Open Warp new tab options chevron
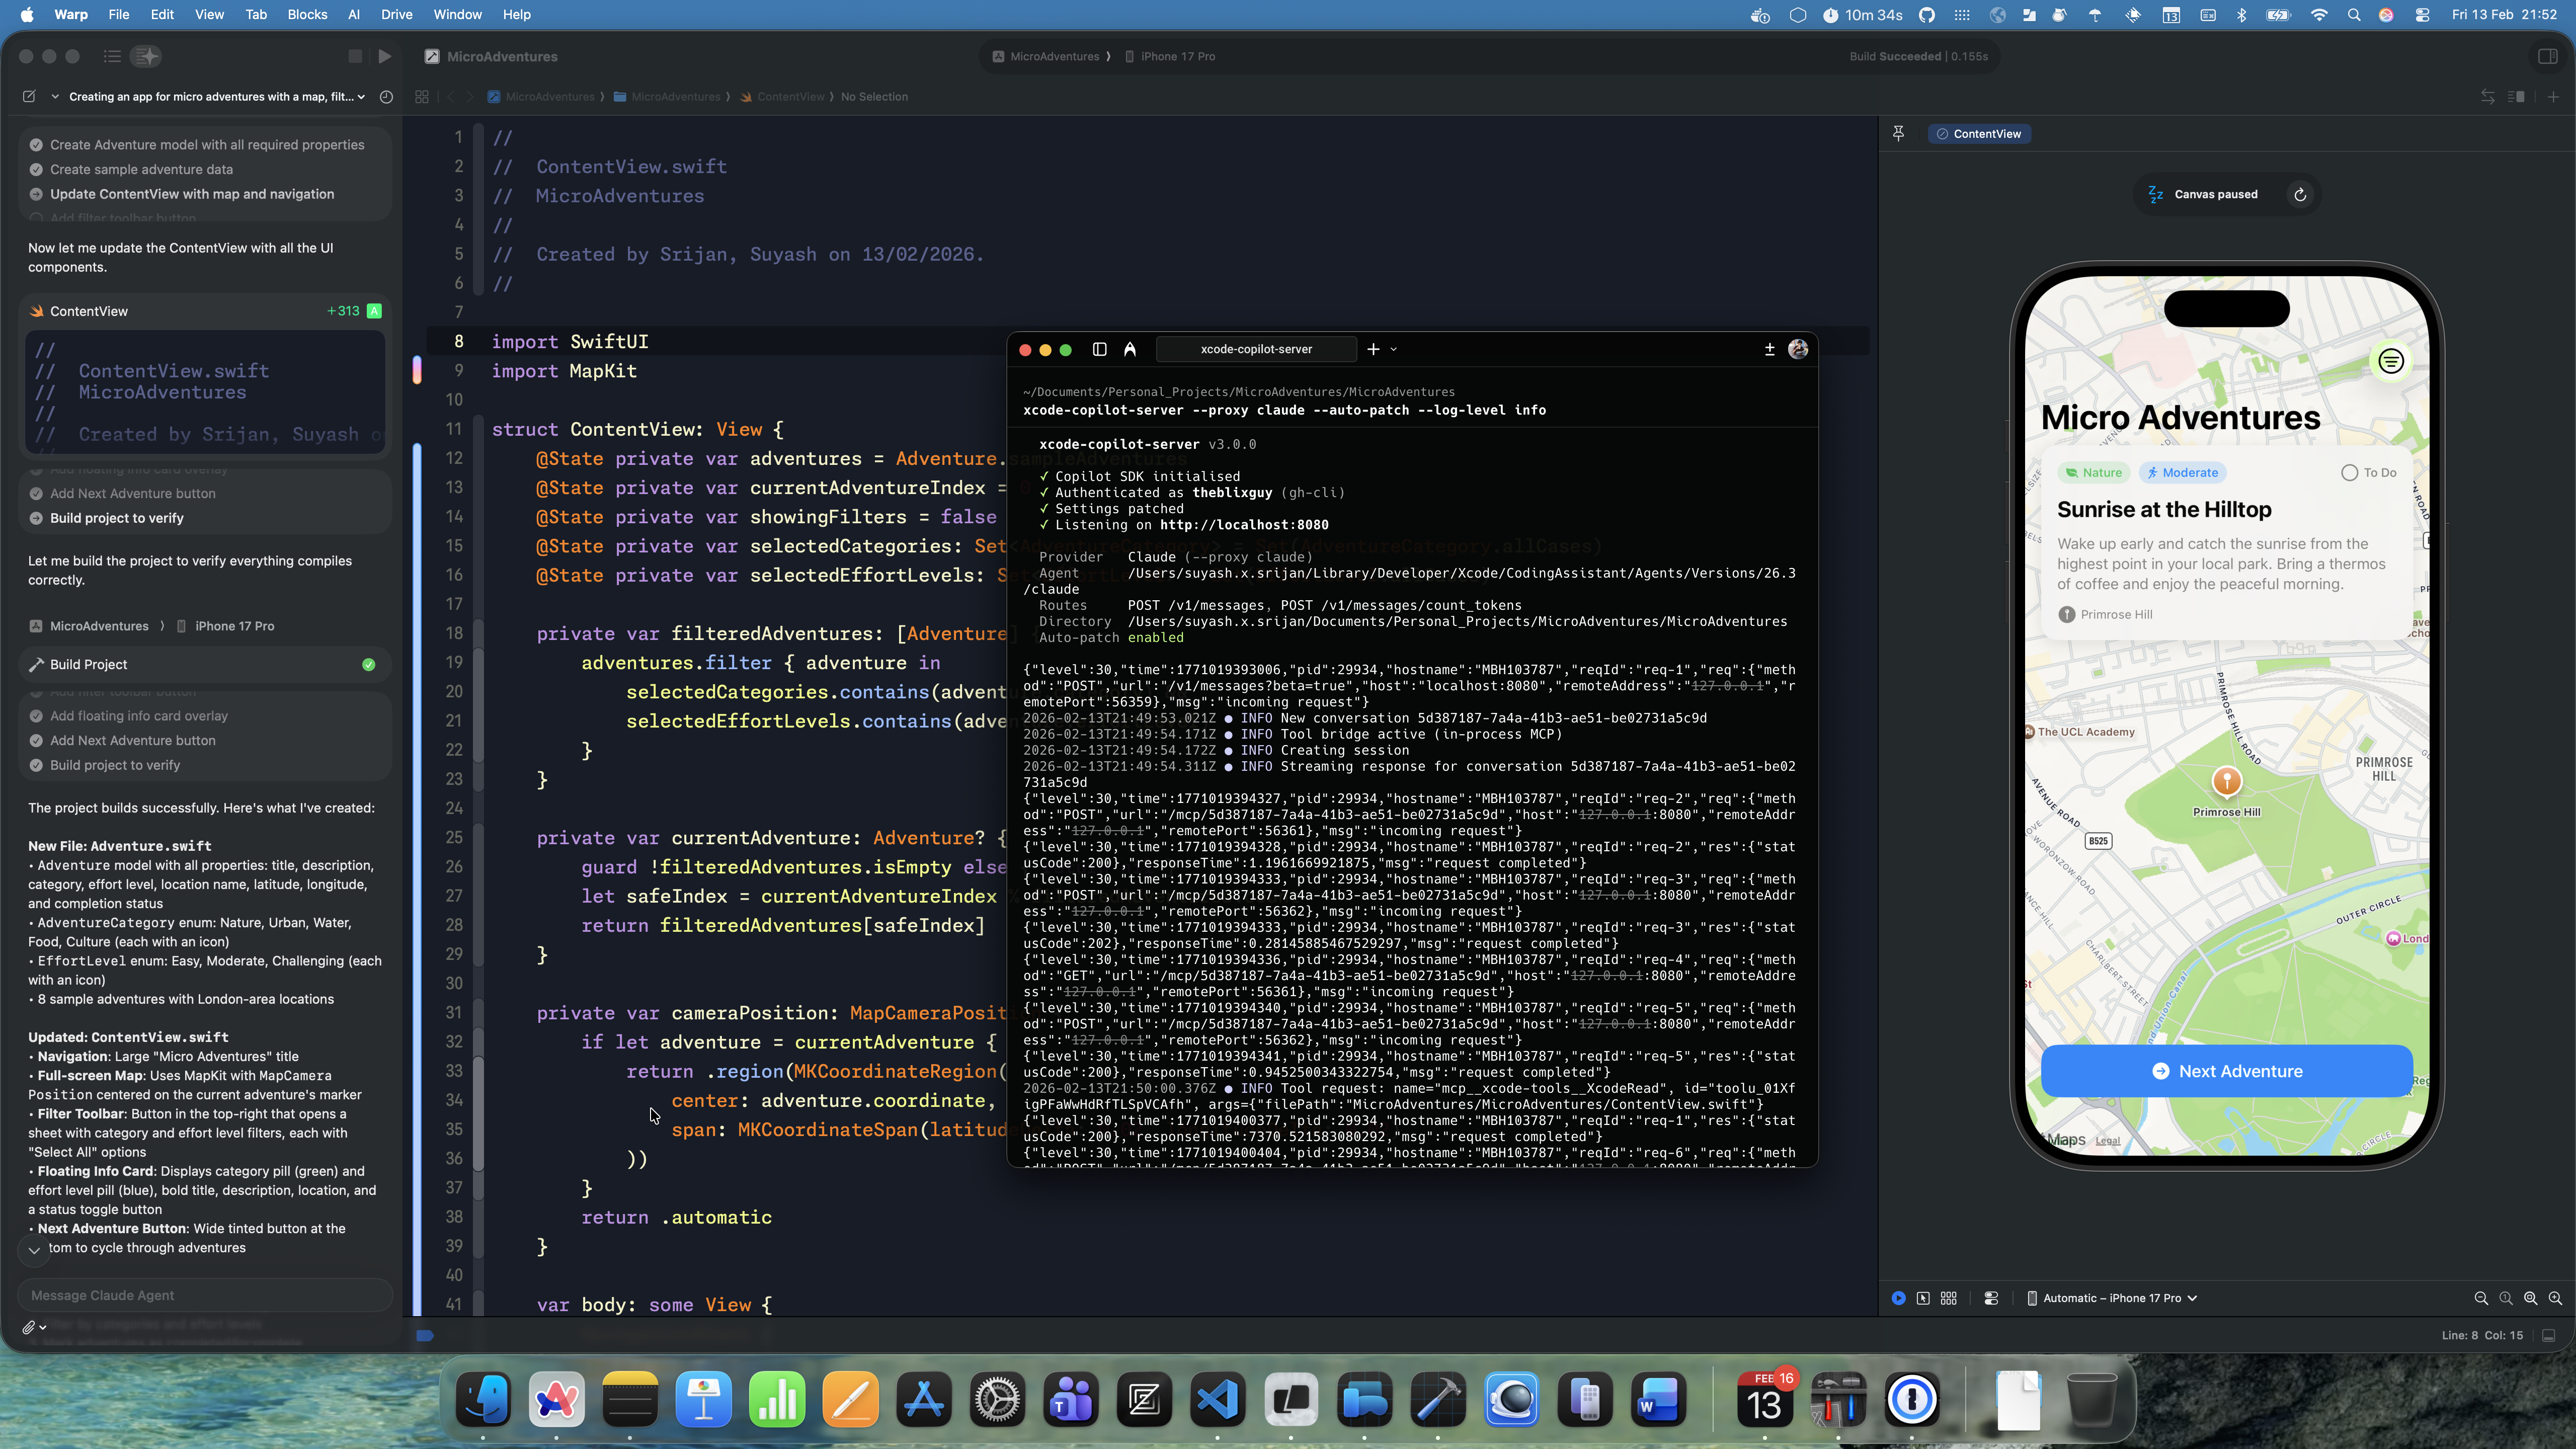 pyautogui.click(x=1394, y=349)
